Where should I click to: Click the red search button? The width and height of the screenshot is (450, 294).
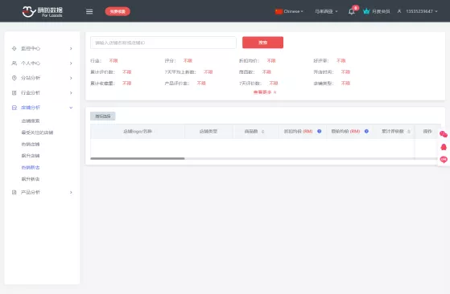(x=262, y=43)
